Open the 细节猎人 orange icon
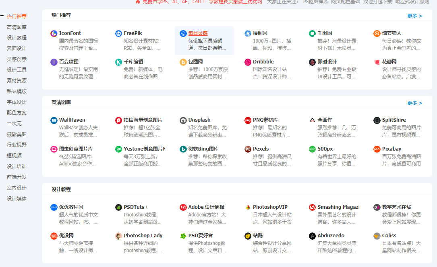The height and width of the screenshot is (267, 437). pyautogui.click(x=377, y=34)
